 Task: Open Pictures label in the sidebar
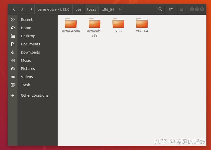(x=28, y=69)
